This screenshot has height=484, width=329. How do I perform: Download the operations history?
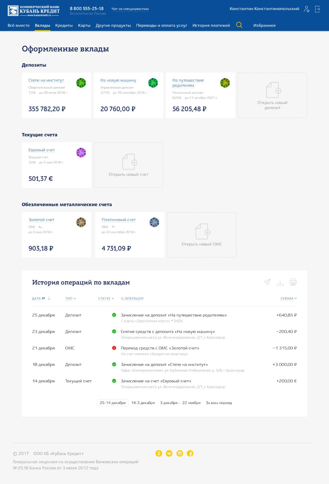coord(280,282)
